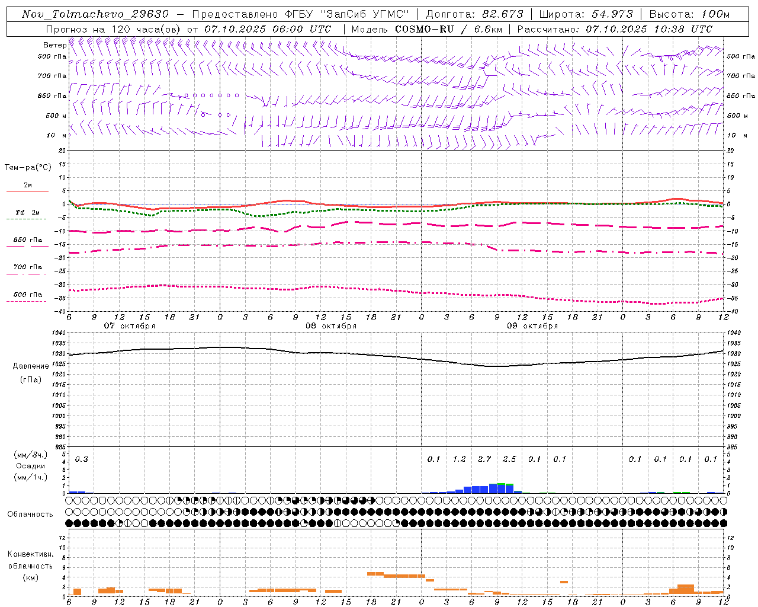
Task: Click the 07 октября date label
Action: click(x=130, y=325)
